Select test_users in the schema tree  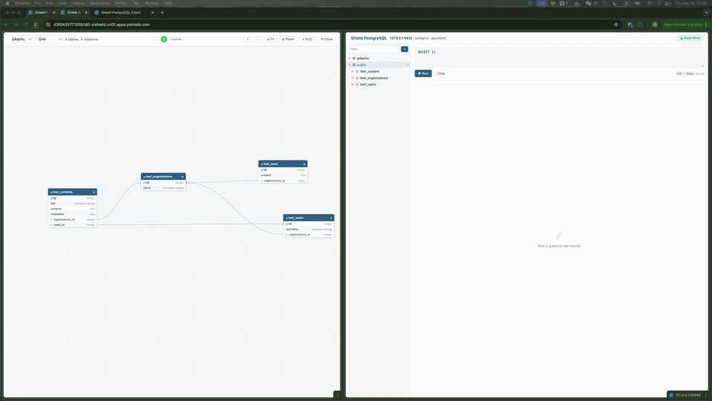click(368, 84)
